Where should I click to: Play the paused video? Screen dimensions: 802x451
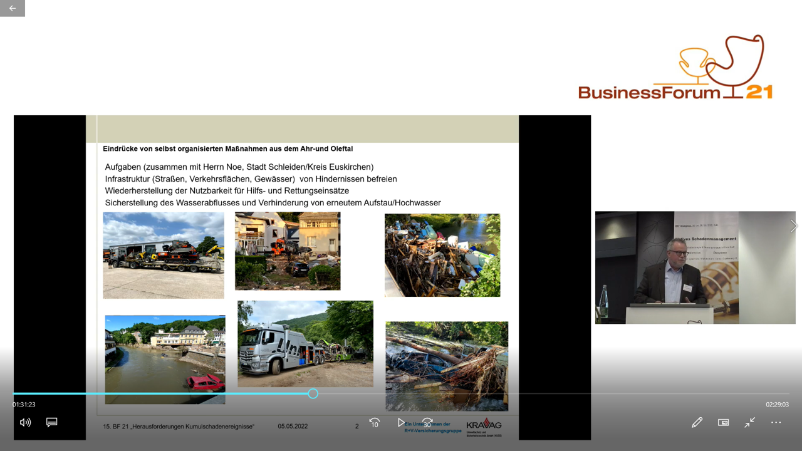click(401, 423)
